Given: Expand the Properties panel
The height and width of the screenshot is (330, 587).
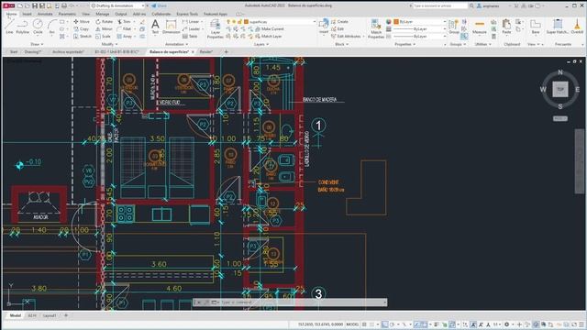Looking at the screenshot, I should click(x=405, y=44).
